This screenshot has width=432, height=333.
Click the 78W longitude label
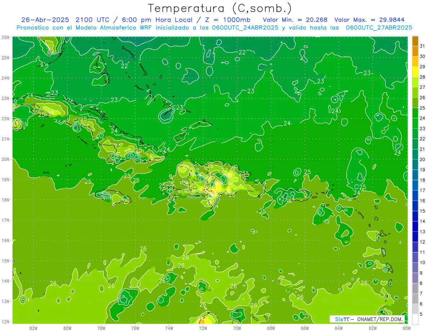[x=101, y=328]
